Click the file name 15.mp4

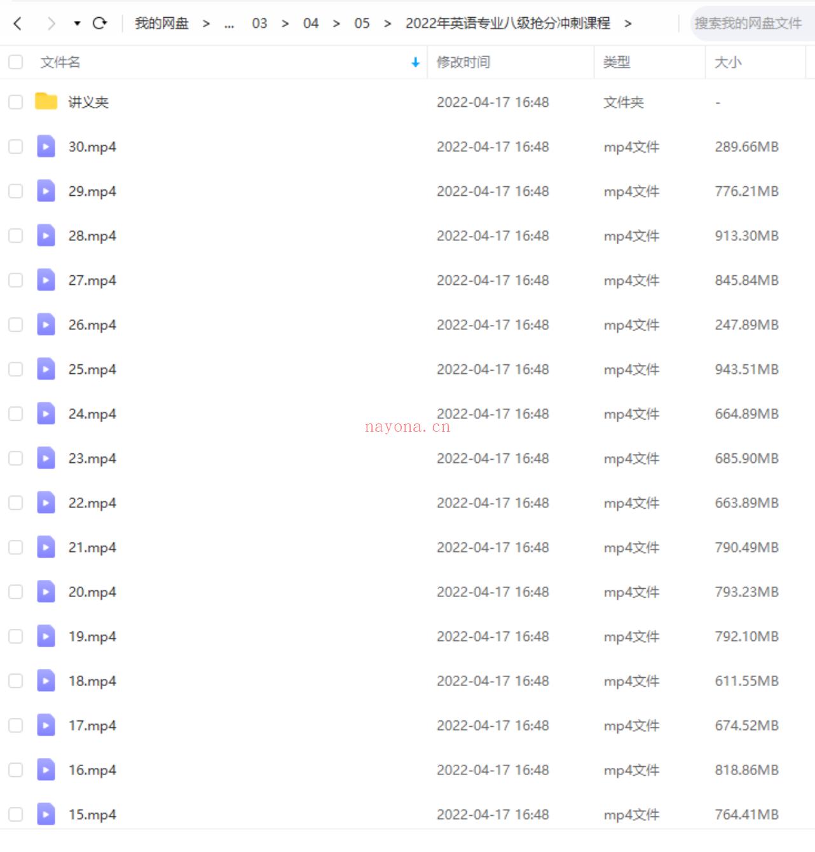(x=92, y=814)
